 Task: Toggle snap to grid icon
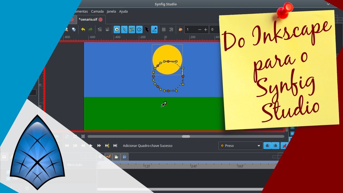pos(171,29)
